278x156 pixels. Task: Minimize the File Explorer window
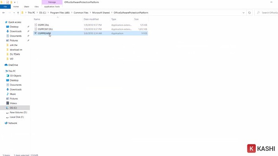[271, 2]
